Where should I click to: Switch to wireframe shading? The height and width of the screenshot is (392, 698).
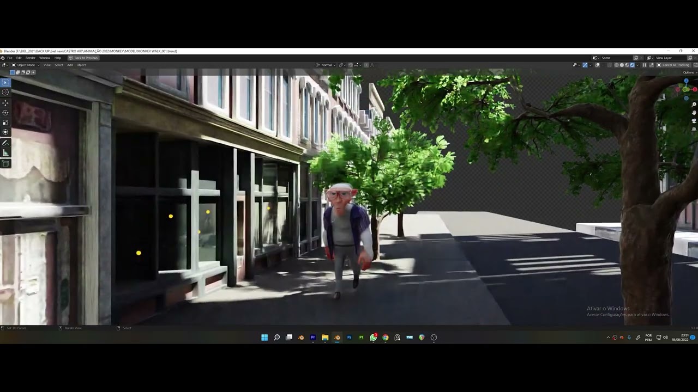point(616,65)
